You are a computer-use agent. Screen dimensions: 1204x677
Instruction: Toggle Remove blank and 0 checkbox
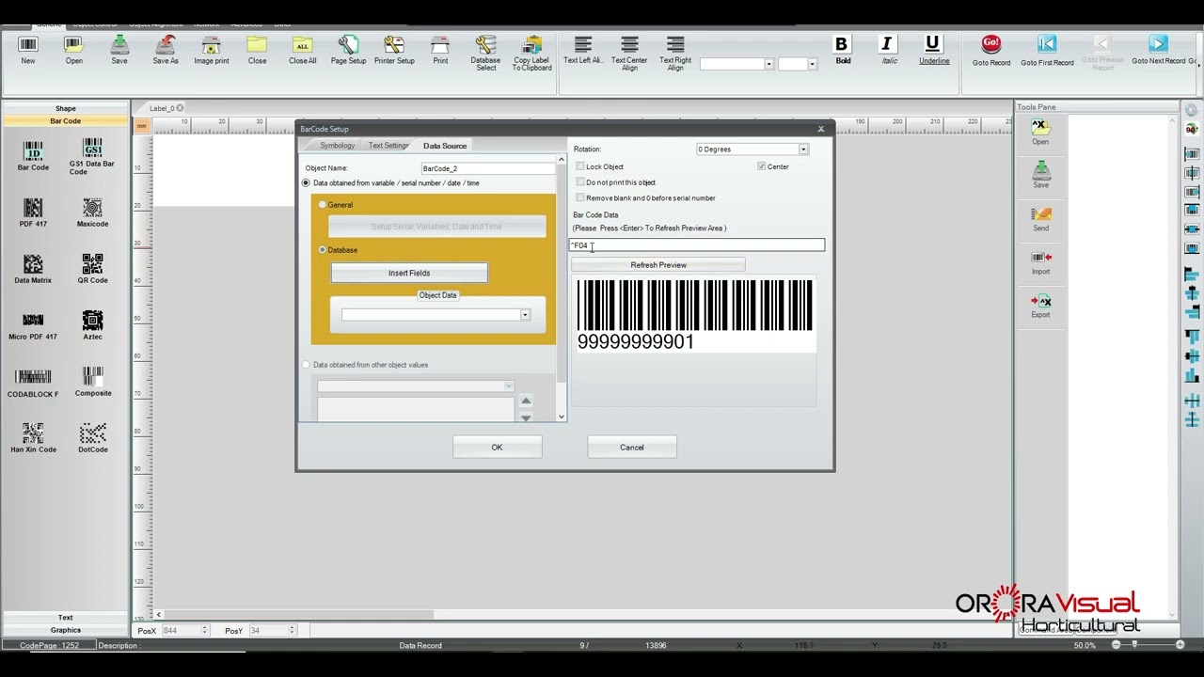pyautogui.click(x=580, y=197)
